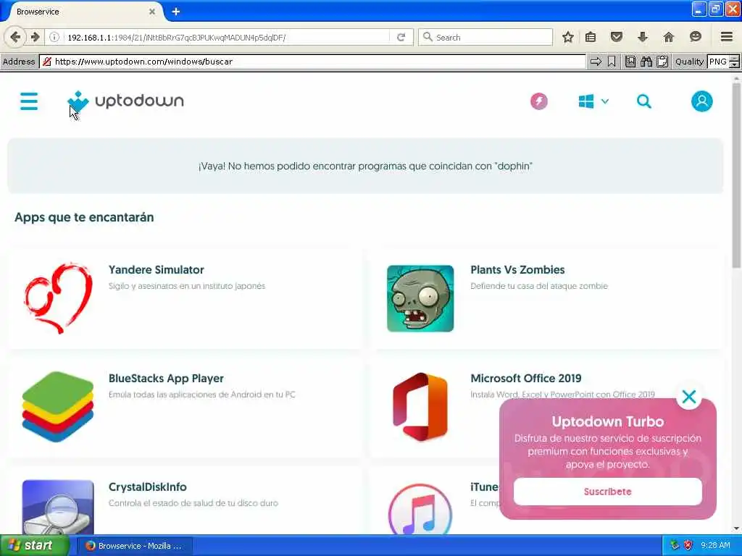Click the Firefox Search box

pyautogui.click(x=485, y=37)
